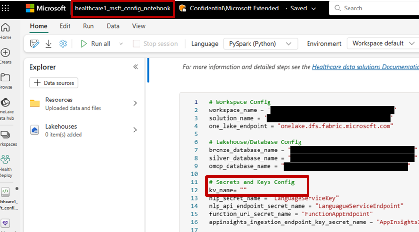The width and height of the screenshot is (419, 232).
Task: Click the Explorer panel heading
Action: click(42, 67)
